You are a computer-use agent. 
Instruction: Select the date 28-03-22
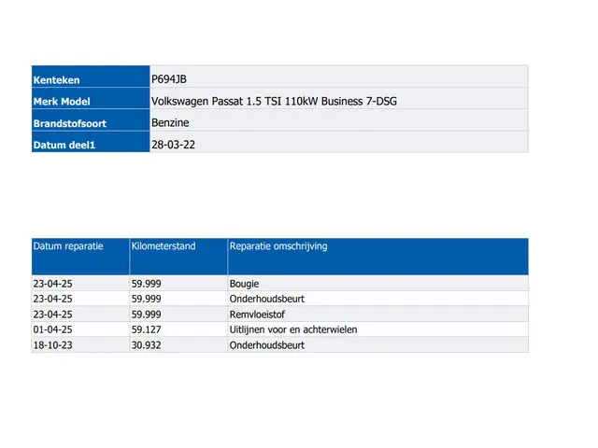point(173,145)
